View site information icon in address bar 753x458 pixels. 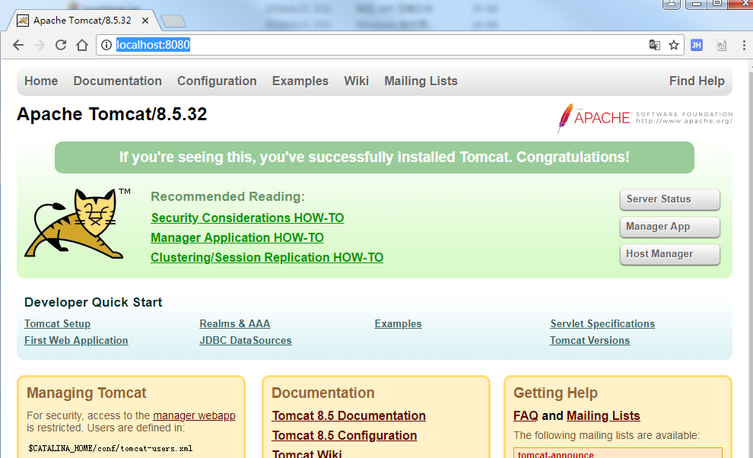coord(106,45)
